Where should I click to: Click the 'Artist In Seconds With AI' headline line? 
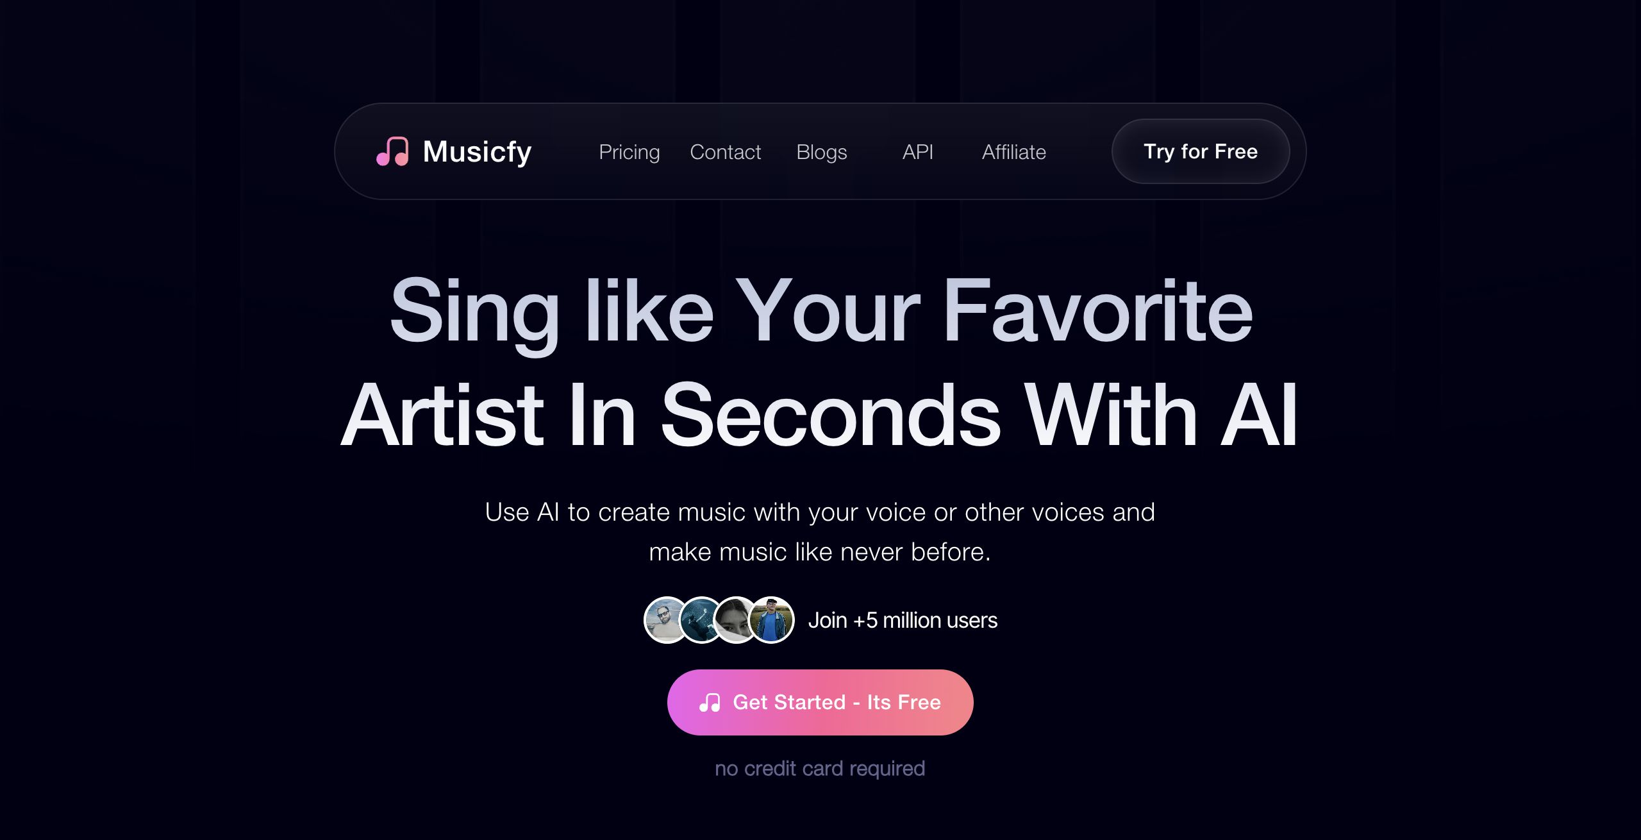[820, 414]
